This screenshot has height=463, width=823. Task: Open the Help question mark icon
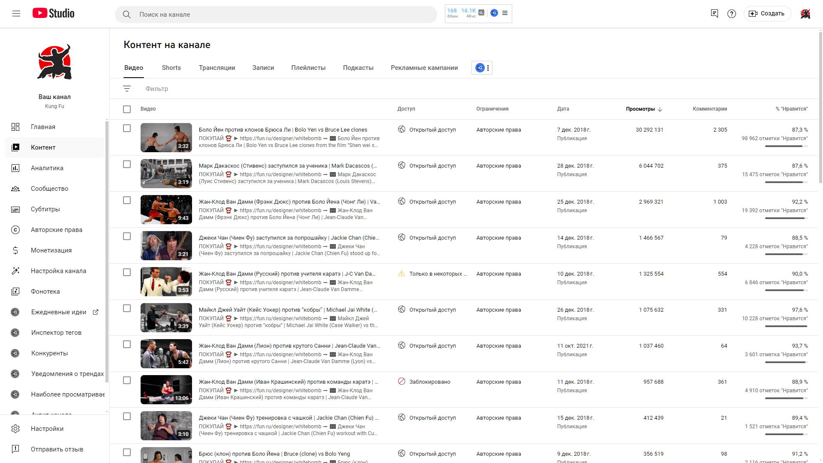(732, 14)
